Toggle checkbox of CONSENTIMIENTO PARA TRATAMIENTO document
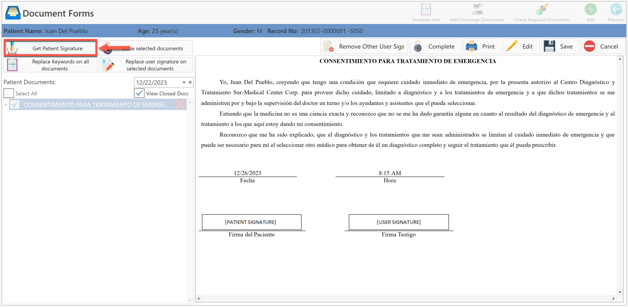 15,104
